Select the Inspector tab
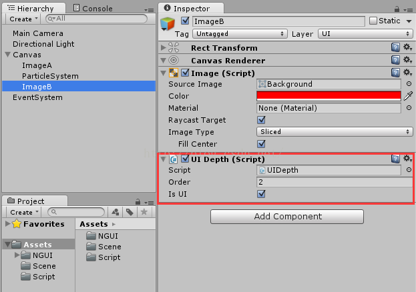Image resolution: width=416 pixels, height=292 pixels. point(191,8)
